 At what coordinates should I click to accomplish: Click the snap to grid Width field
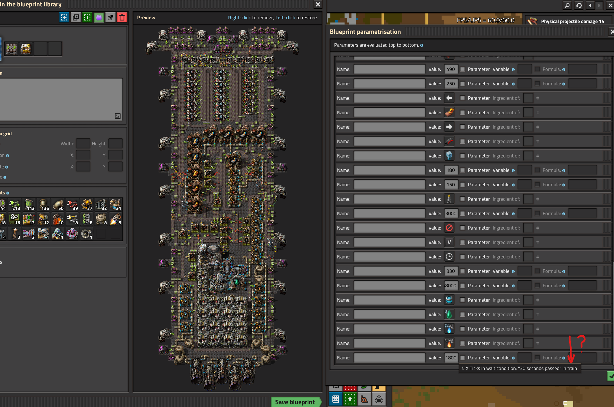tap(83, 144)
